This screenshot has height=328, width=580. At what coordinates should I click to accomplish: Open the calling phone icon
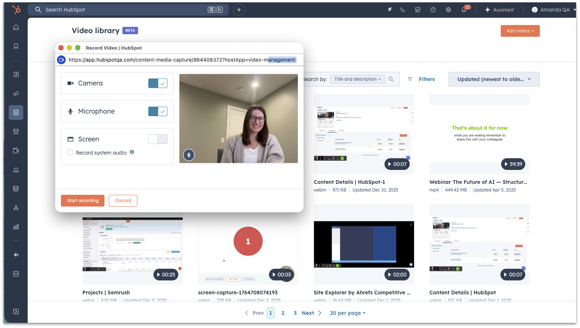[403, 10]
